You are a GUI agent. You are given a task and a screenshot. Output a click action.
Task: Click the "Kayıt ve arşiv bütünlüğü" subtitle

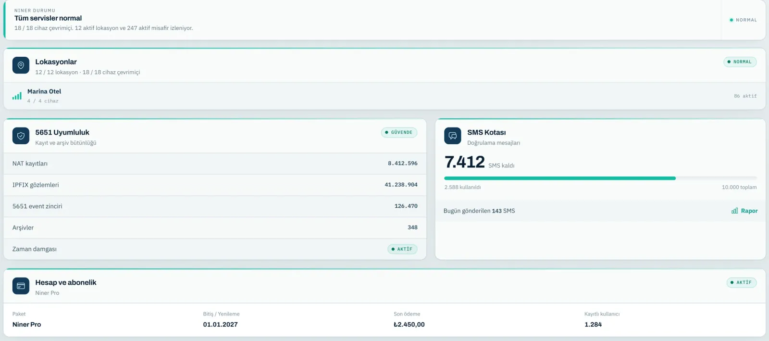[x=66, y=143]
